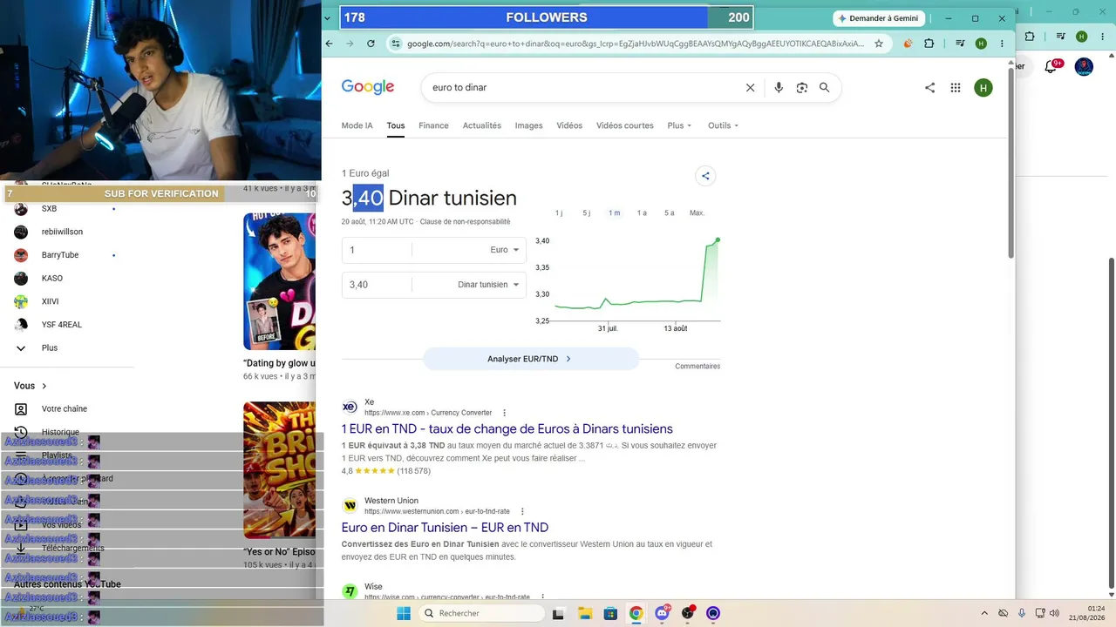1116x627 pixels.
Task: Click the Google search query box
Action: [584, 87]
